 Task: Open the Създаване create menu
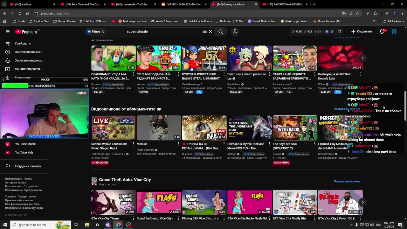[362, 31]
